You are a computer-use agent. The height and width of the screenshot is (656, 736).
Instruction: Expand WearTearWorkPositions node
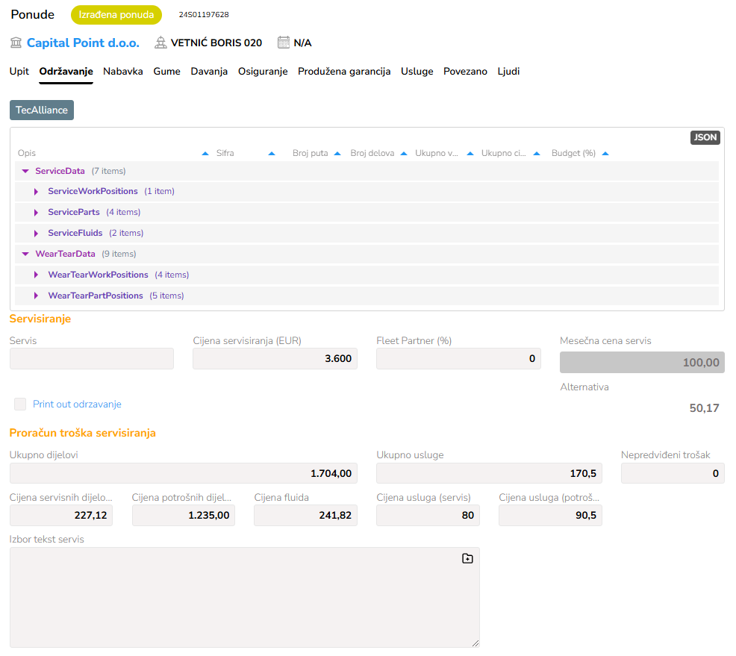pyautogui.click(x=36, y=275)
